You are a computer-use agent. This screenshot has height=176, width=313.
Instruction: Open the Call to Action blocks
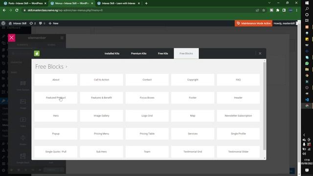[101, 80]
